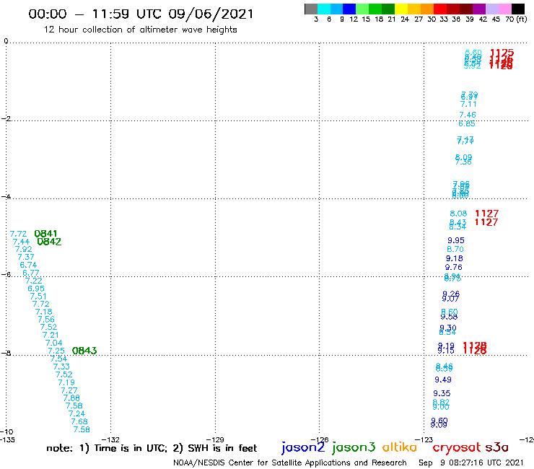This screenshot has height=469, width=534.
Task: Click the wave height 7.21
Action: point(51,335)
